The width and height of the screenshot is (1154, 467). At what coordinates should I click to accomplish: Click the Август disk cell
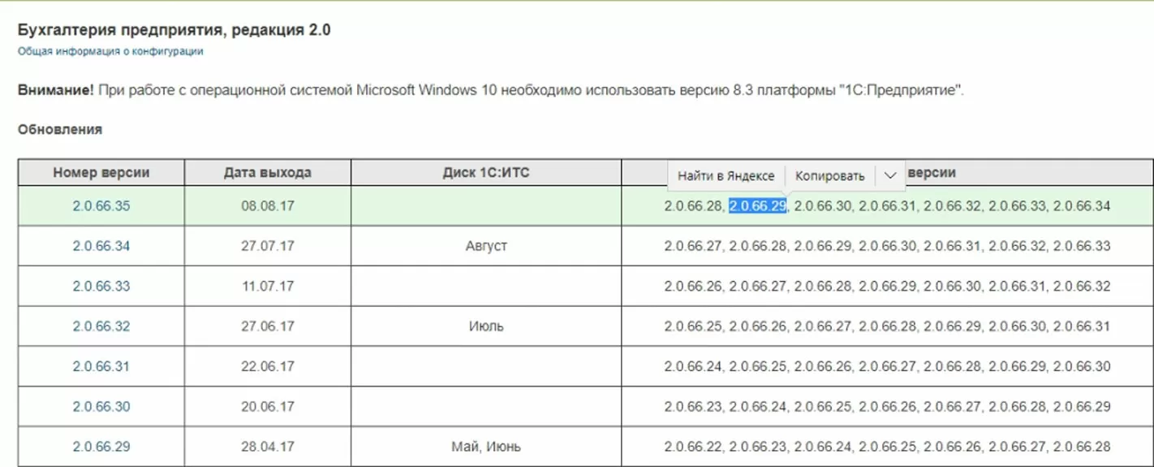(485, 246)
